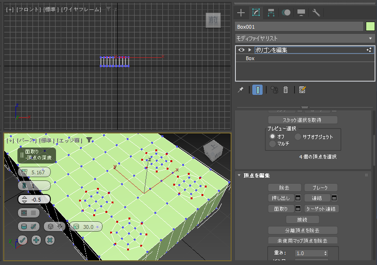
Task: Click the Pin Stack icon
Action: pyautogui.click(x=241, y=90)
